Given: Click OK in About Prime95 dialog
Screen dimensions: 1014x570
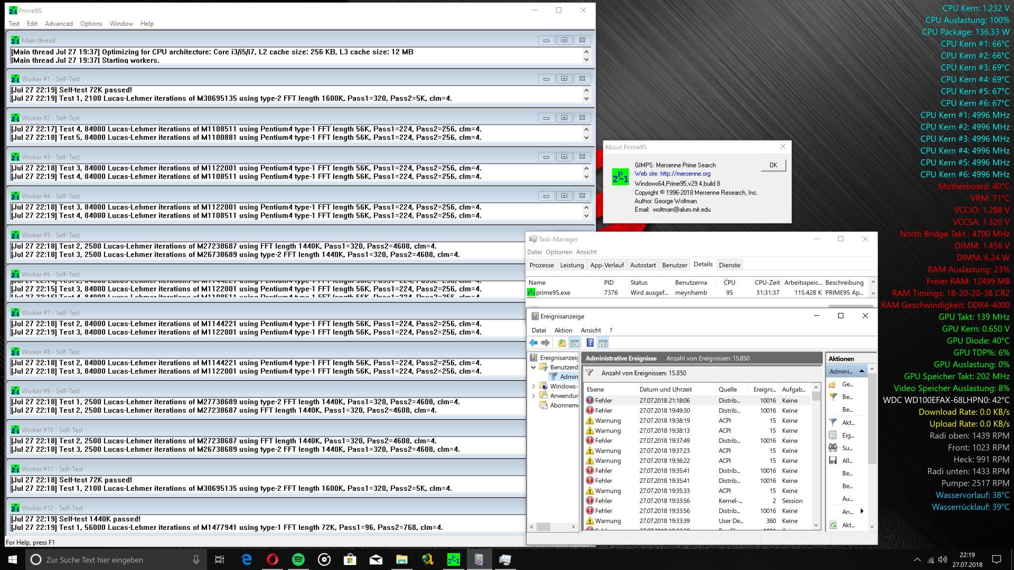Looking at the screenshot, I should [x=773, y=165].
